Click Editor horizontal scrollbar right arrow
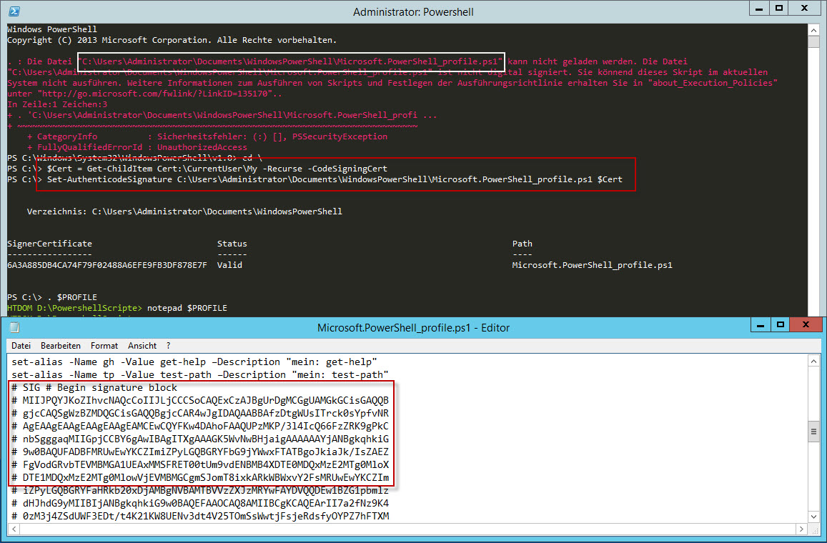 pyautogui.click(x=802, y=528)
